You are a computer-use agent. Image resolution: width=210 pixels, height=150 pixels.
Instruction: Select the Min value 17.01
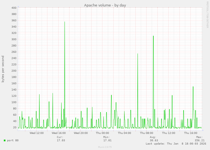pyautogui.click(x=107, y=140)
